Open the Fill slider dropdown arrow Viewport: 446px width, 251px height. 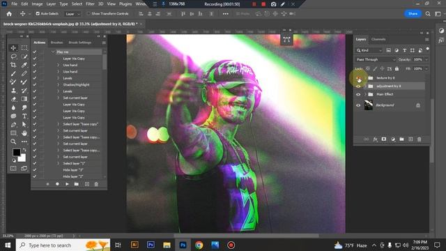click(x=426, y=68)
